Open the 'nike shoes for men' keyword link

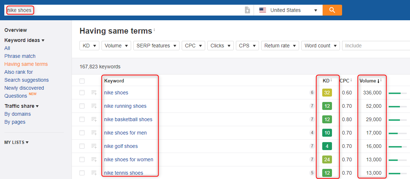coord(125,133)
